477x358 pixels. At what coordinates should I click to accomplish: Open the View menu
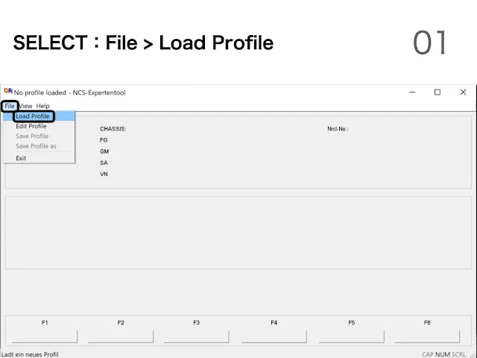tap(25, 106)
